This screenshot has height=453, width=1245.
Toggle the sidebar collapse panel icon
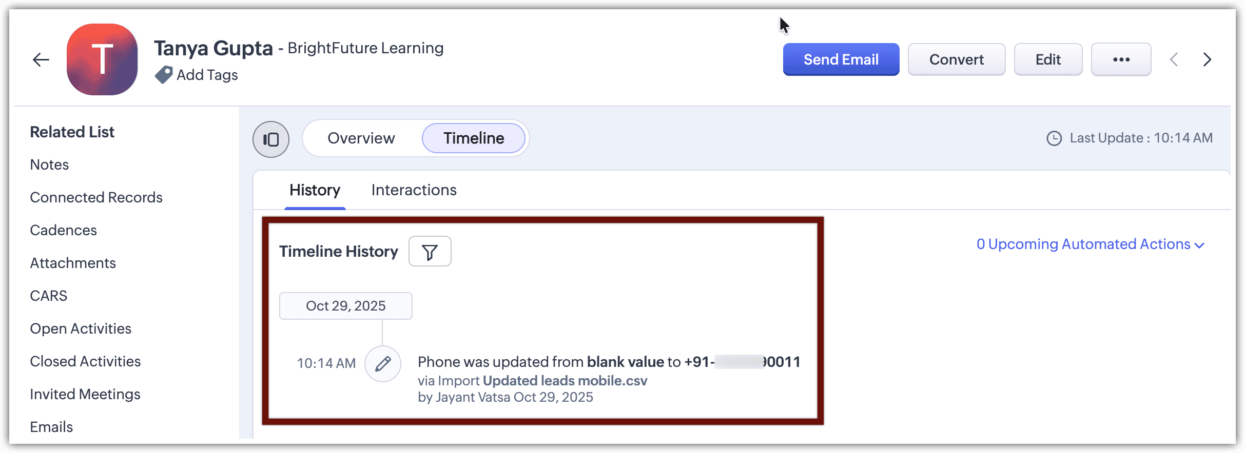(x=271, y=139)
